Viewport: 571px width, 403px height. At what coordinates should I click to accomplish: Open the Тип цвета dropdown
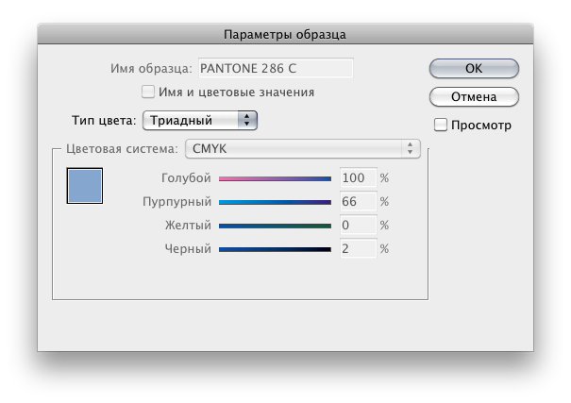[200, 121]
